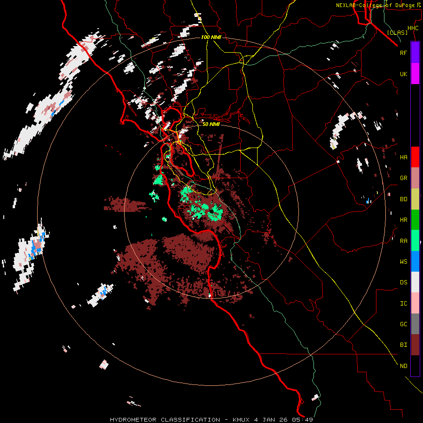Click the dark brown BI legend swatch
This screenshot has height=423, width=423.
[x=415, y=345]
